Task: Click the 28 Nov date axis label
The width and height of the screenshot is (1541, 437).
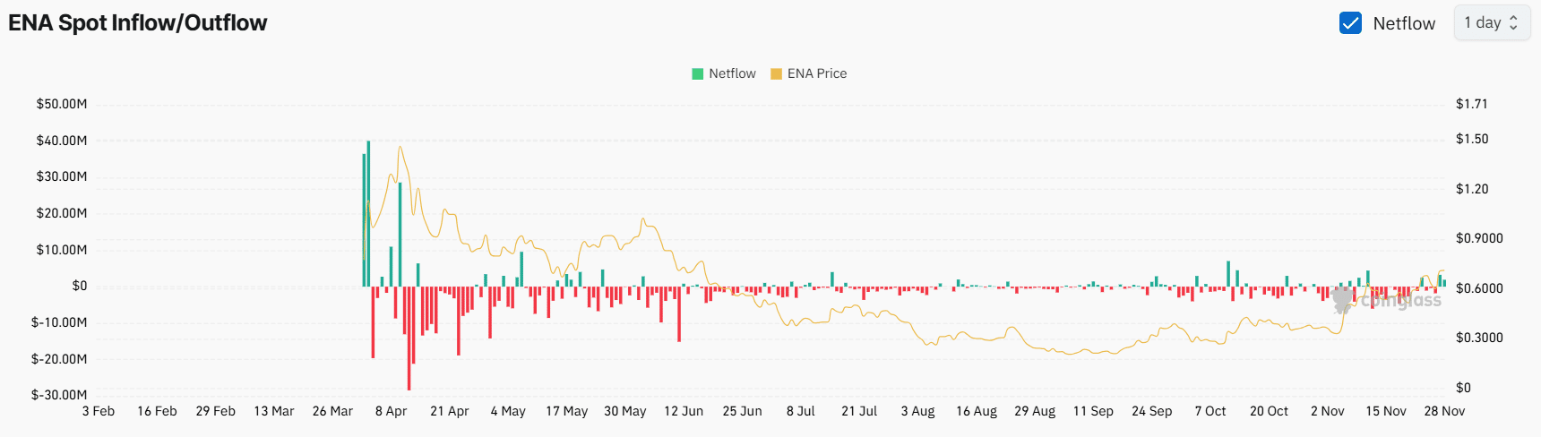Action: click(x=1444, y=411)
